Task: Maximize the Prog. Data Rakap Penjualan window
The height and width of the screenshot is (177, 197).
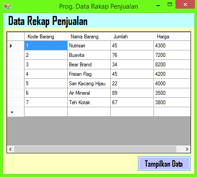Action: coord(170,5)
